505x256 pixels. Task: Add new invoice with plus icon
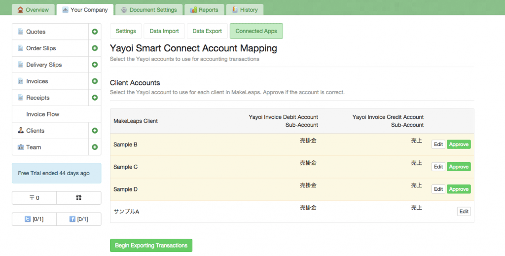pos(95,81)
